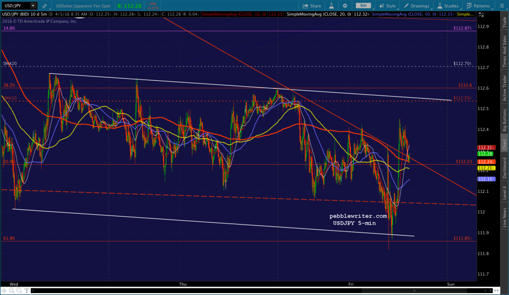The height and width of the screenshot is (295, 509).
Task: Click the zoom-out magnifier icon bottom left
Action: 20,291
